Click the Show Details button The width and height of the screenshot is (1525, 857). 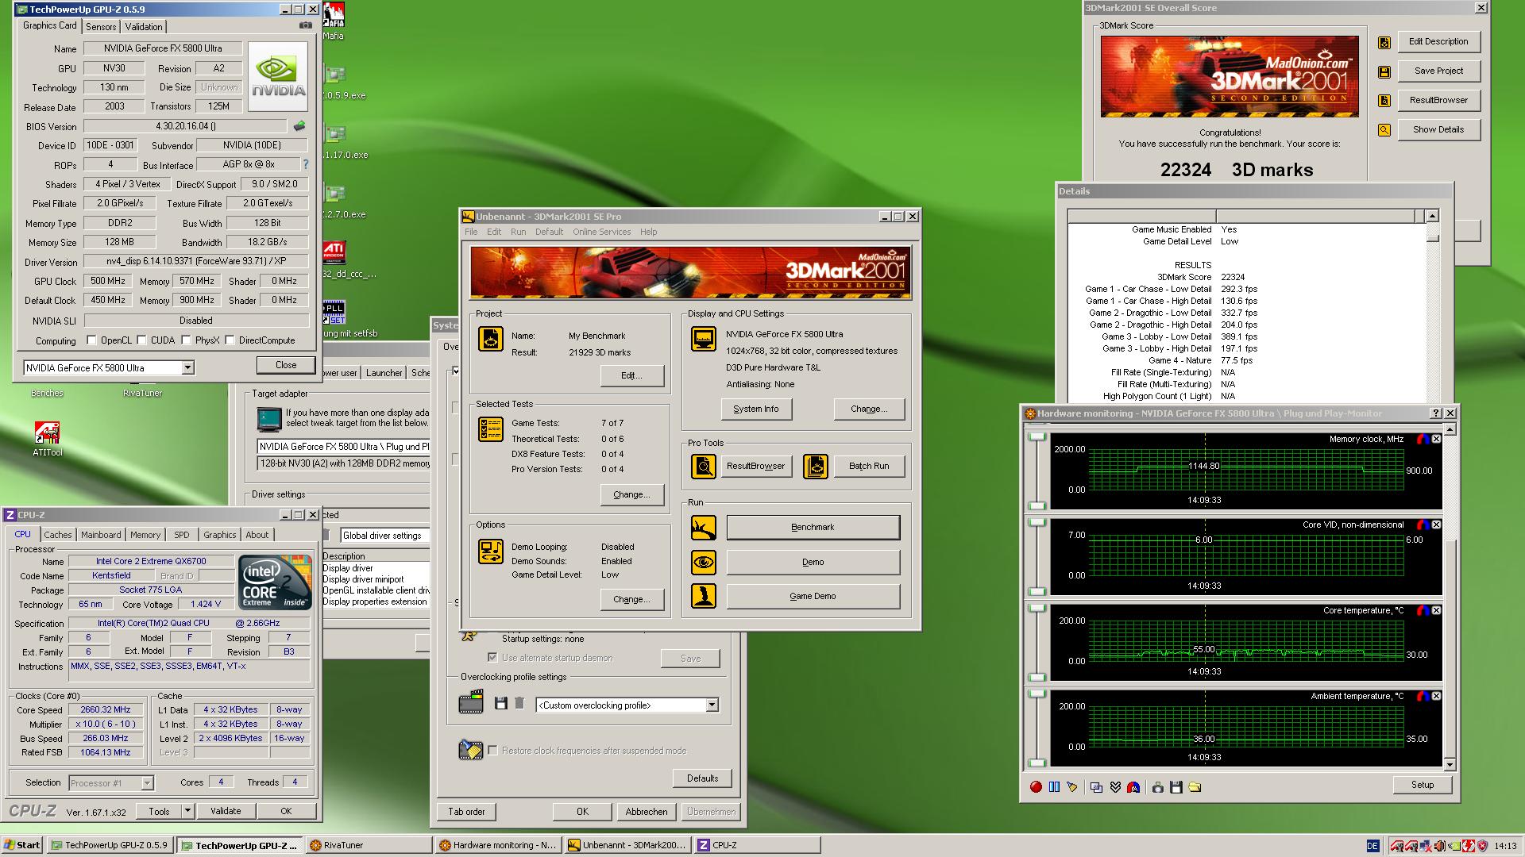[x=1438, y=129]
